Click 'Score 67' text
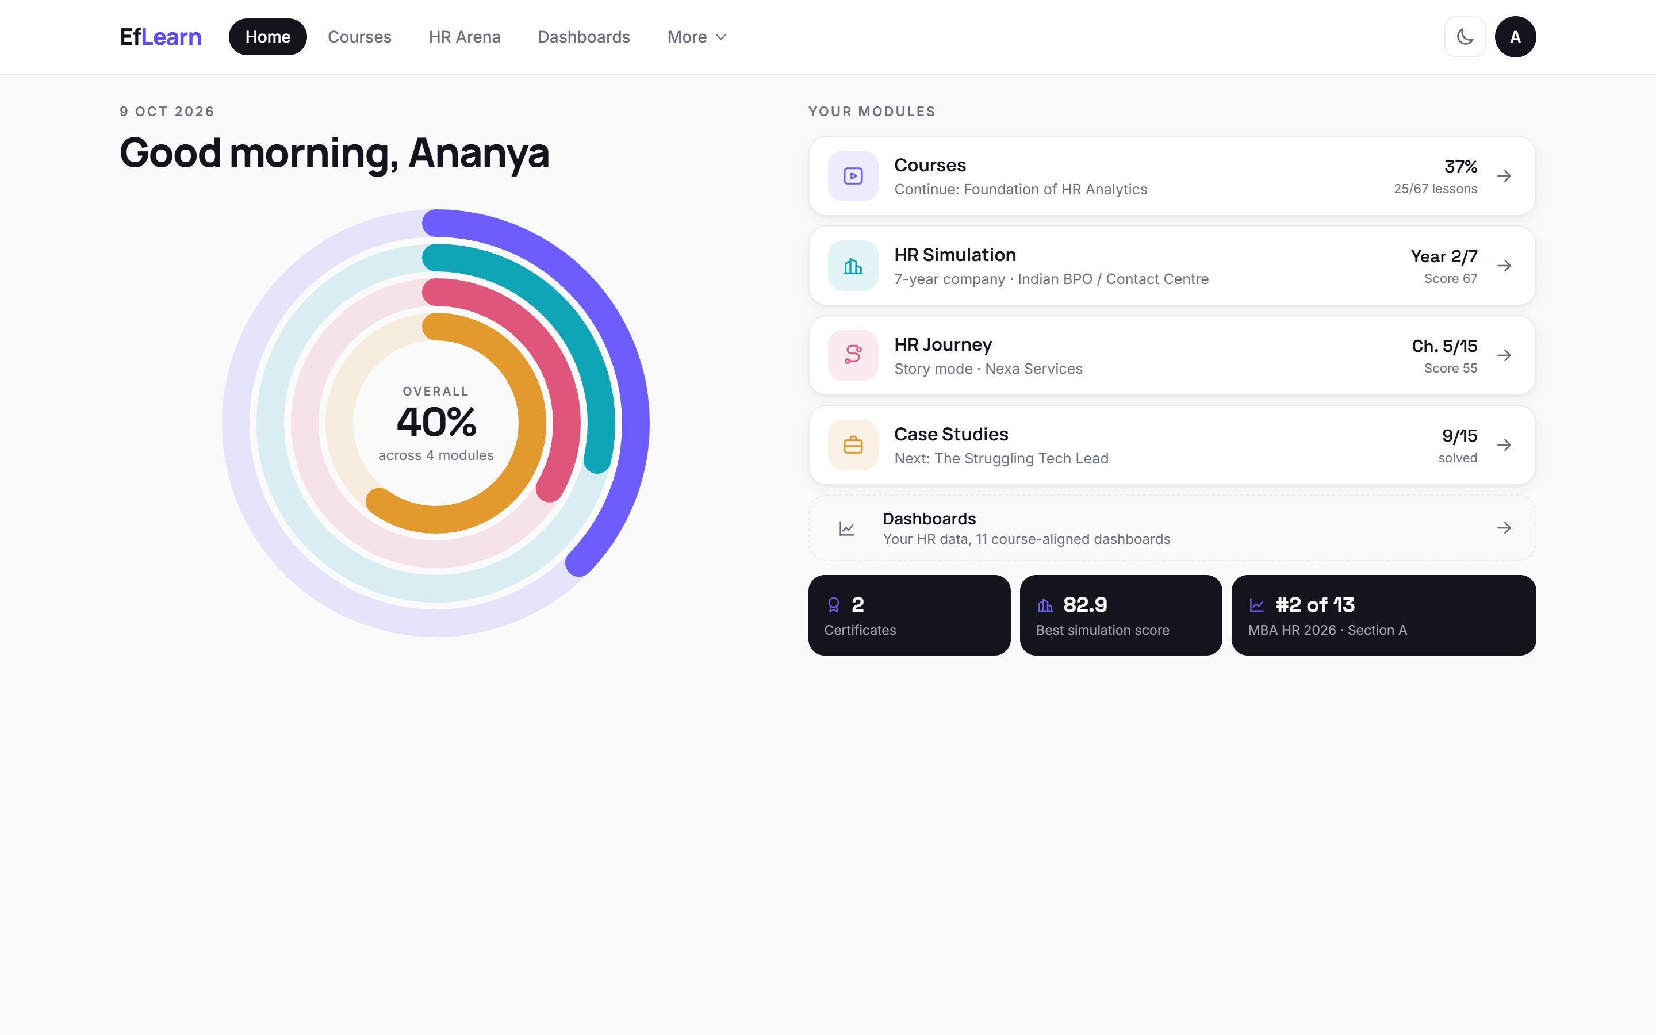This screenshot has height=1035, width=1656. (1450, 279)
